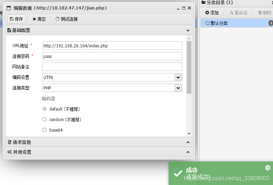Save the shell configuration with 保存
This screenshot has width=273, height=185.
(16, 19)
